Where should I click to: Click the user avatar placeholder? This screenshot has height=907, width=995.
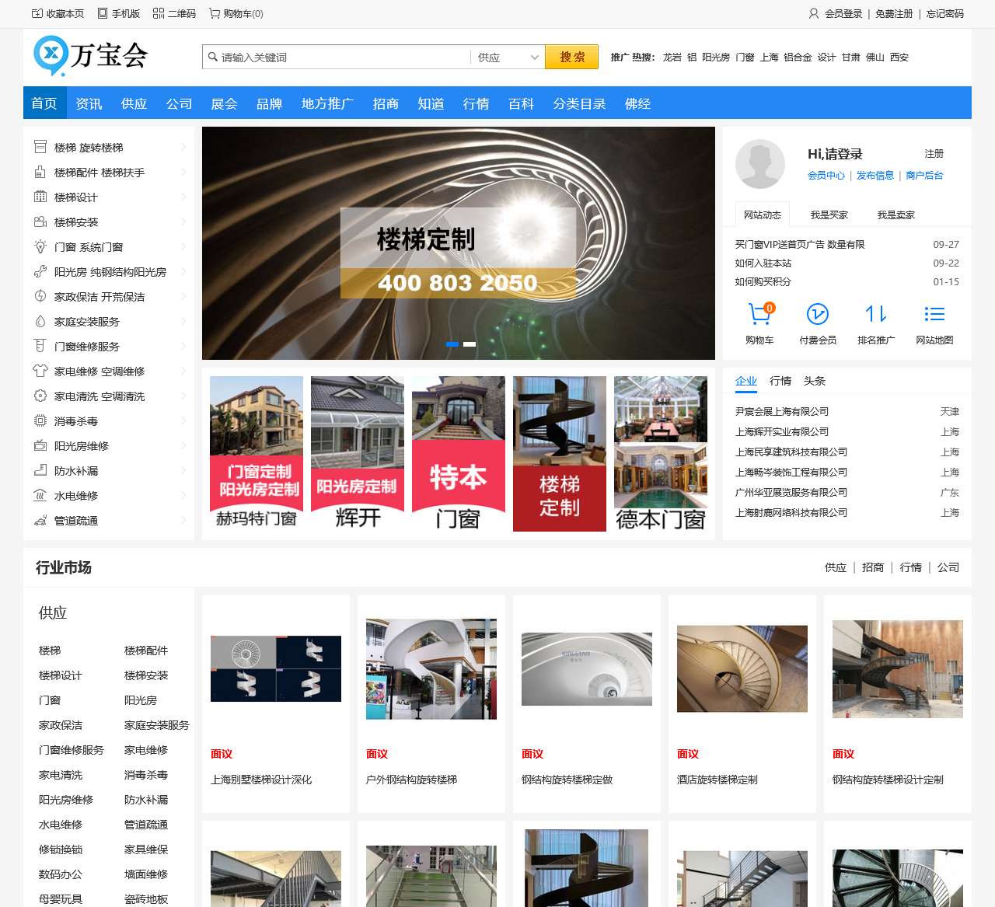click(759, 164)
